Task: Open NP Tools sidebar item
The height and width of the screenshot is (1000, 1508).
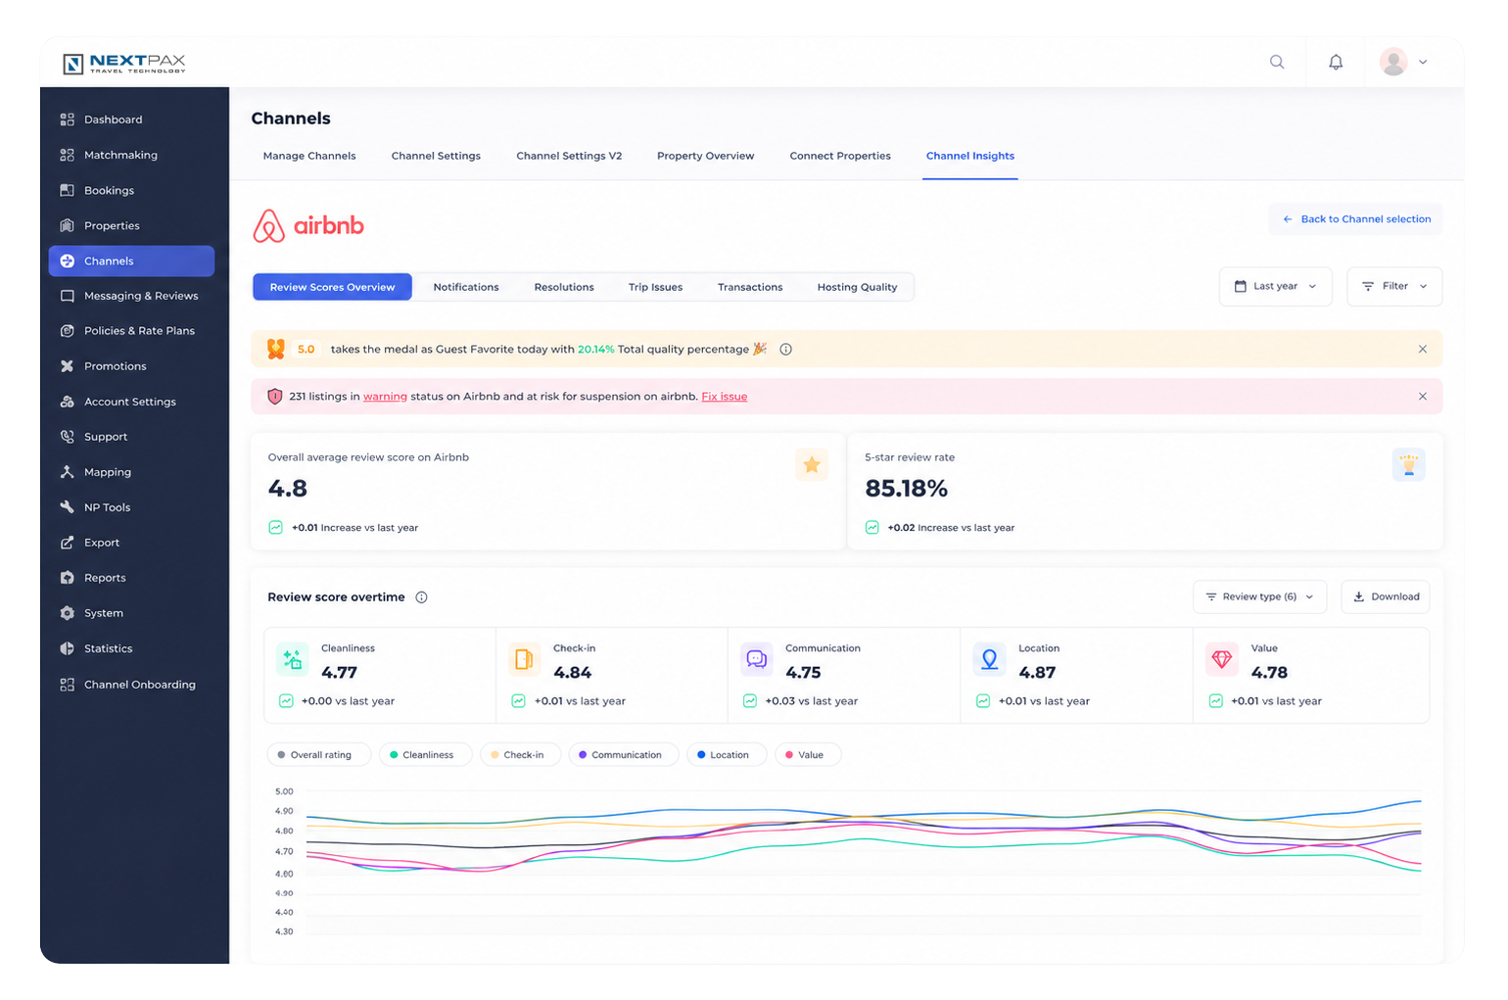Action: (x=131, y=507)
